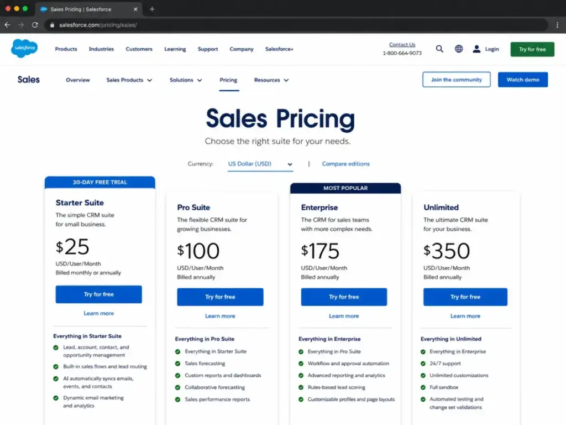Click the MOST POPULAR banner

click(345, 188)
